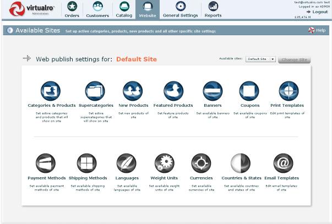
Task: Select the New Products ducks icon
Action: click(133, 91)
